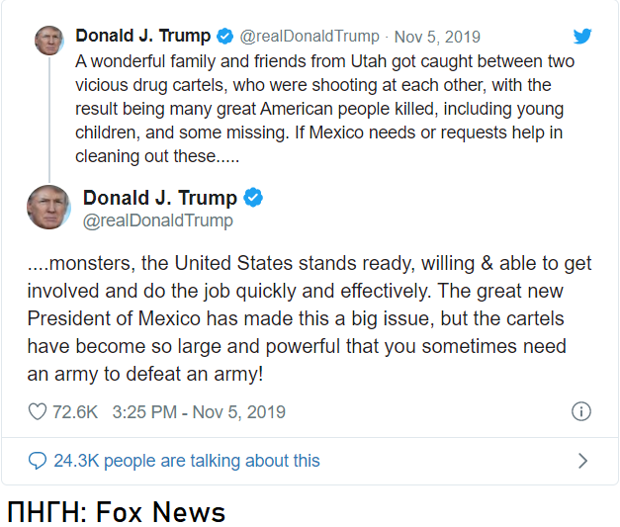
Task: Click the parent tweet text about Utah family
Action: click(324, 109)
